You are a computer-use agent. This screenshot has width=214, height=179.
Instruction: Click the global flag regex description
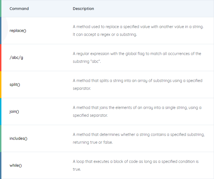click(x=137, y=58)
